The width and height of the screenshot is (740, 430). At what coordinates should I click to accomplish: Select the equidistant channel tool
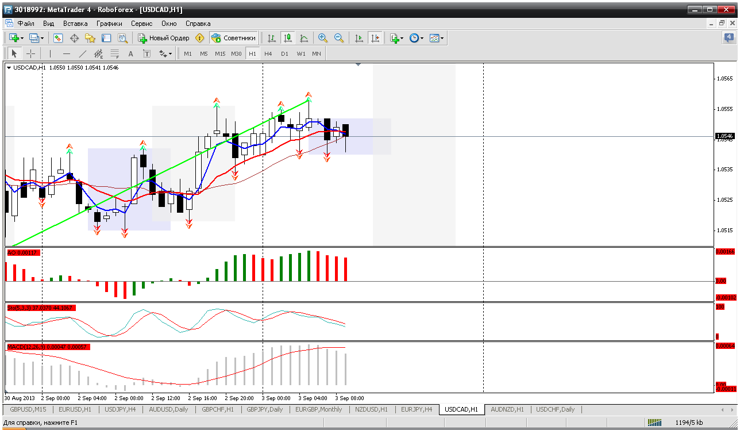98,53
